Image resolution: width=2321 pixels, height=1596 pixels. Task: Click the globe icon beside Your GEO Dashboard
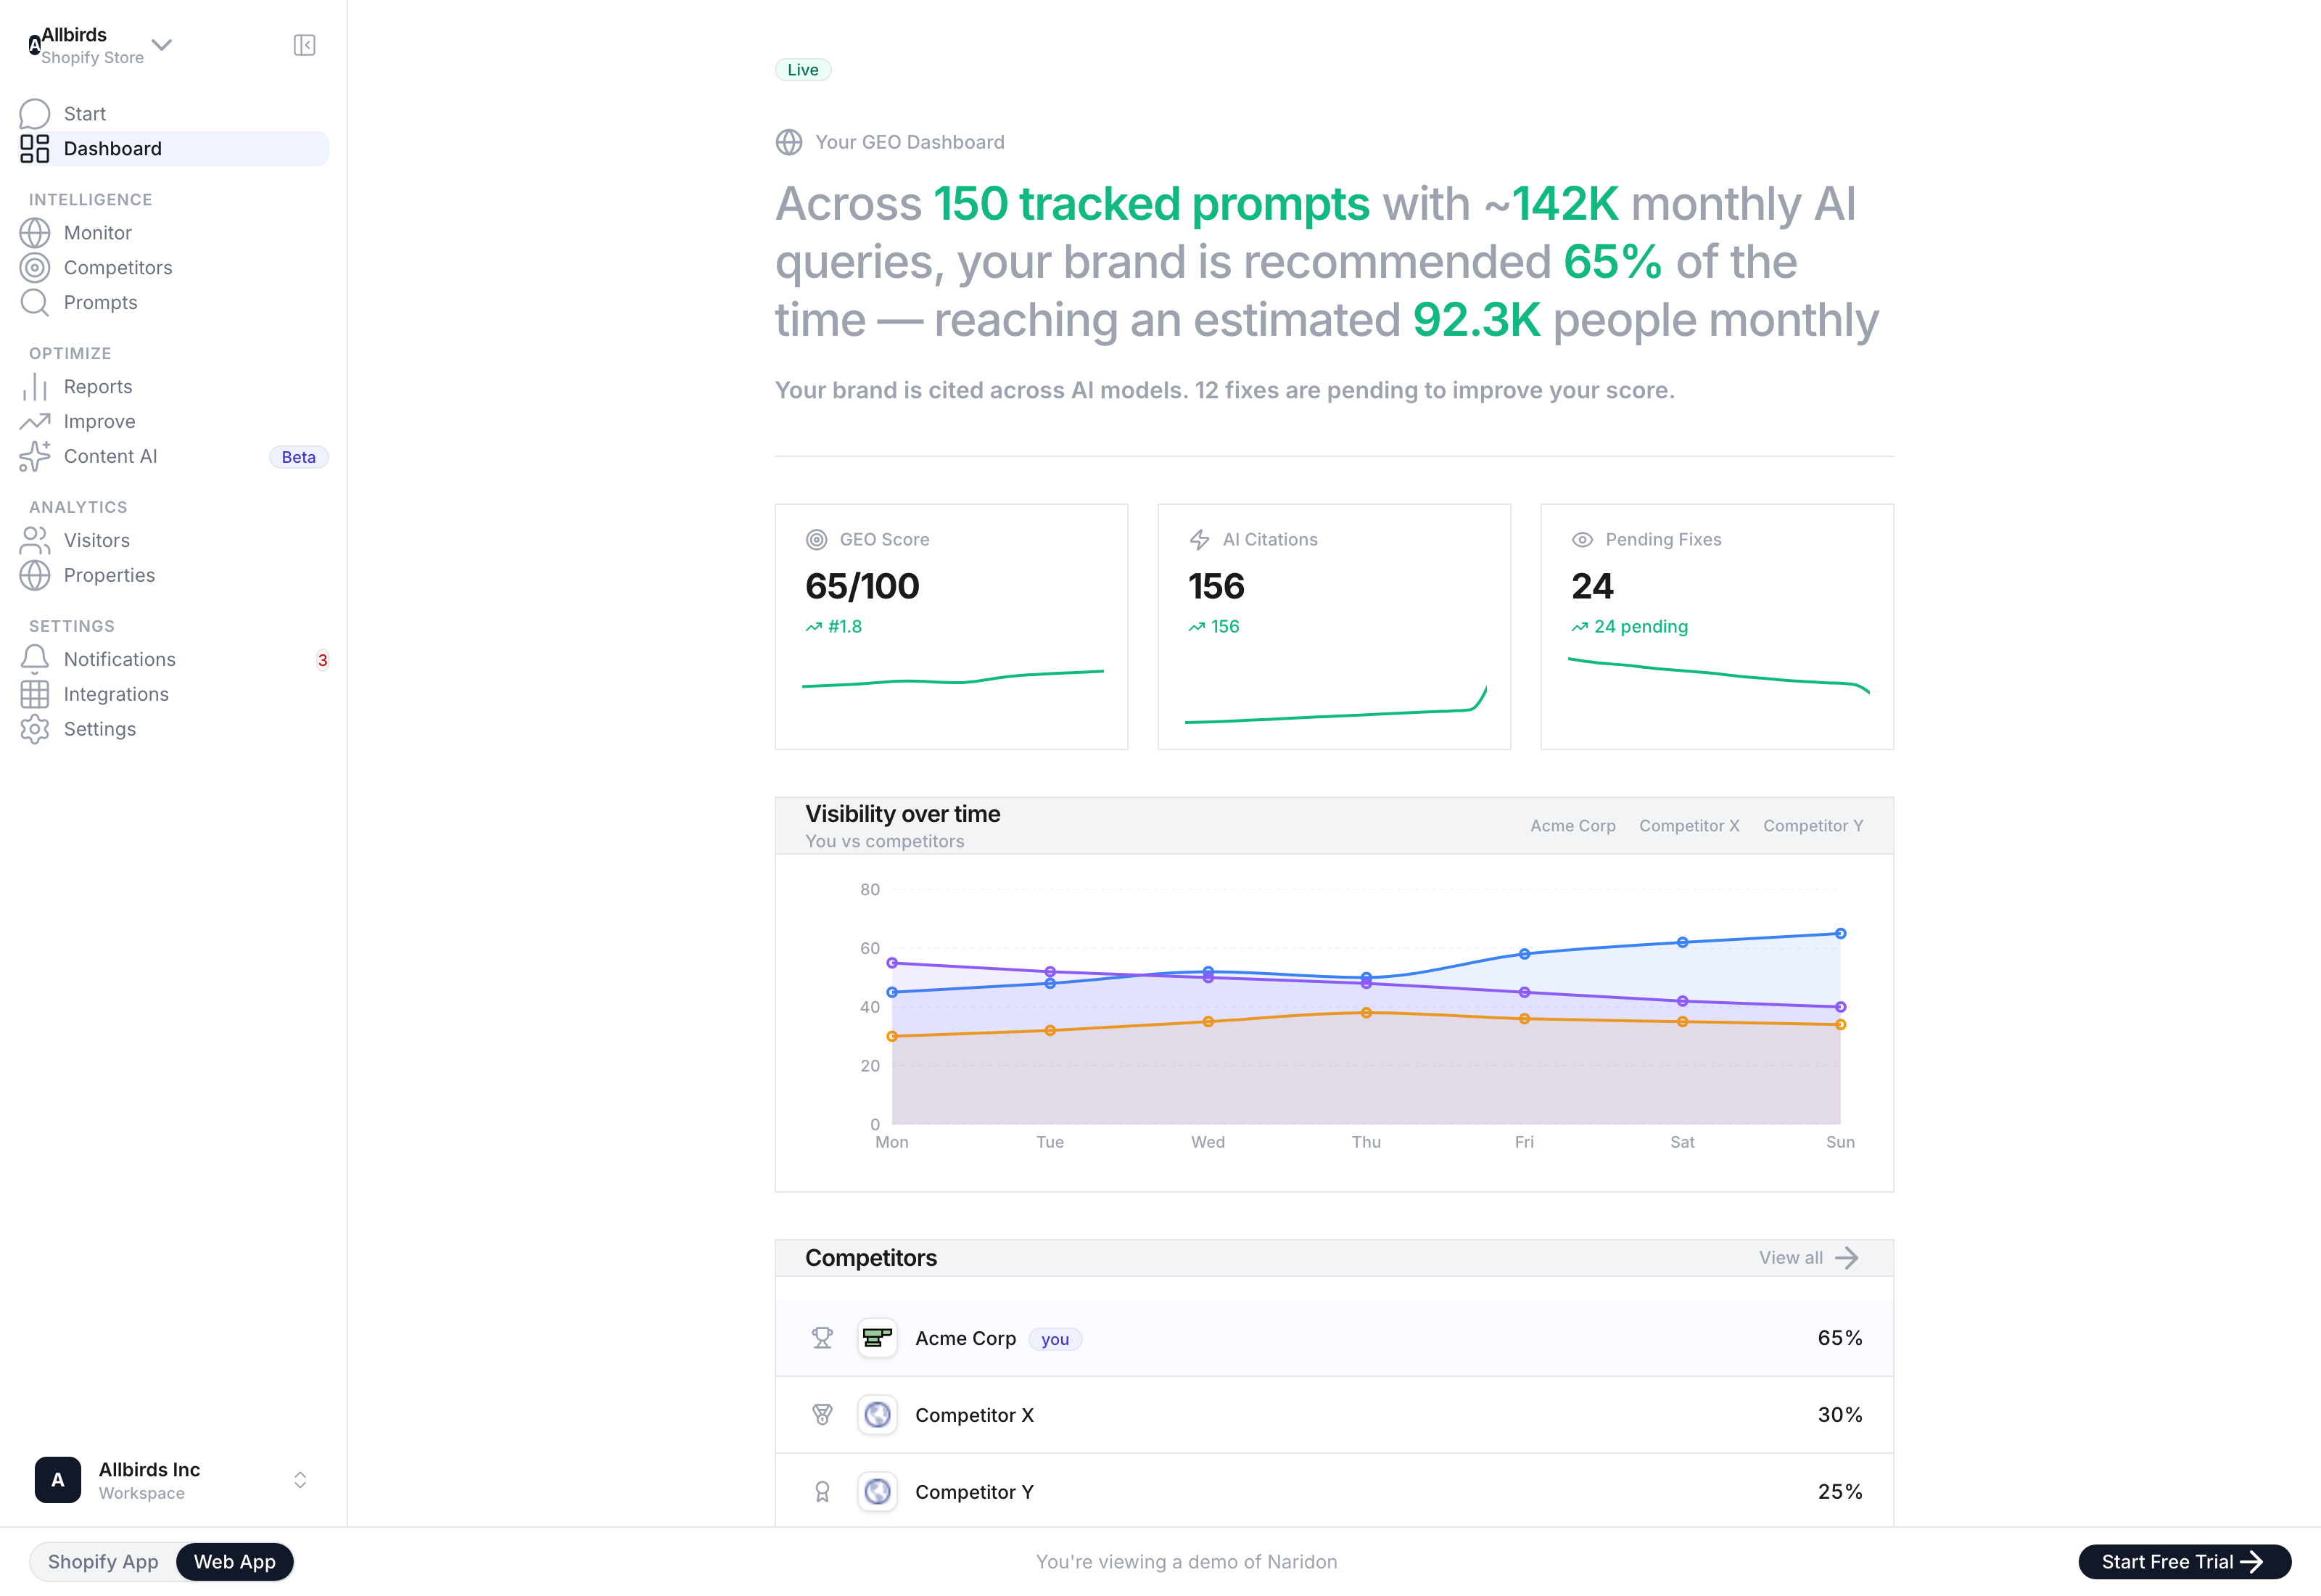788,142
